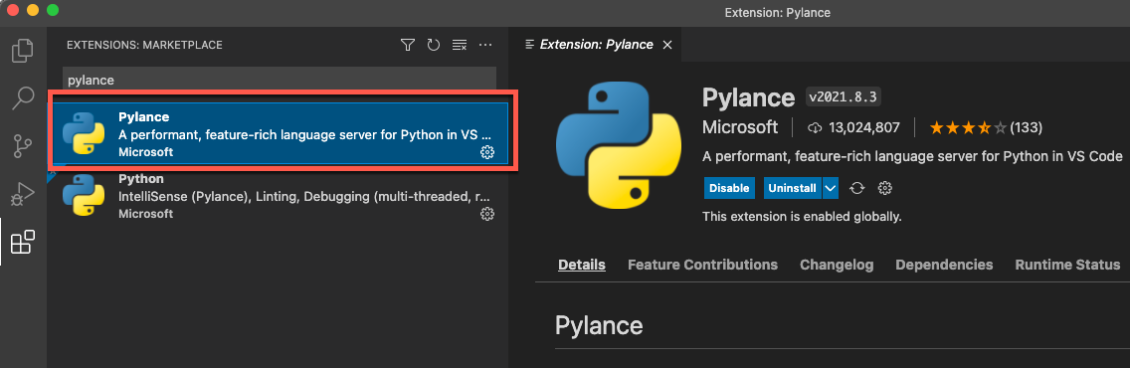This screenshot has width=1130, height=368.
Task: Select the Python extension in results list
Action: 280,197
